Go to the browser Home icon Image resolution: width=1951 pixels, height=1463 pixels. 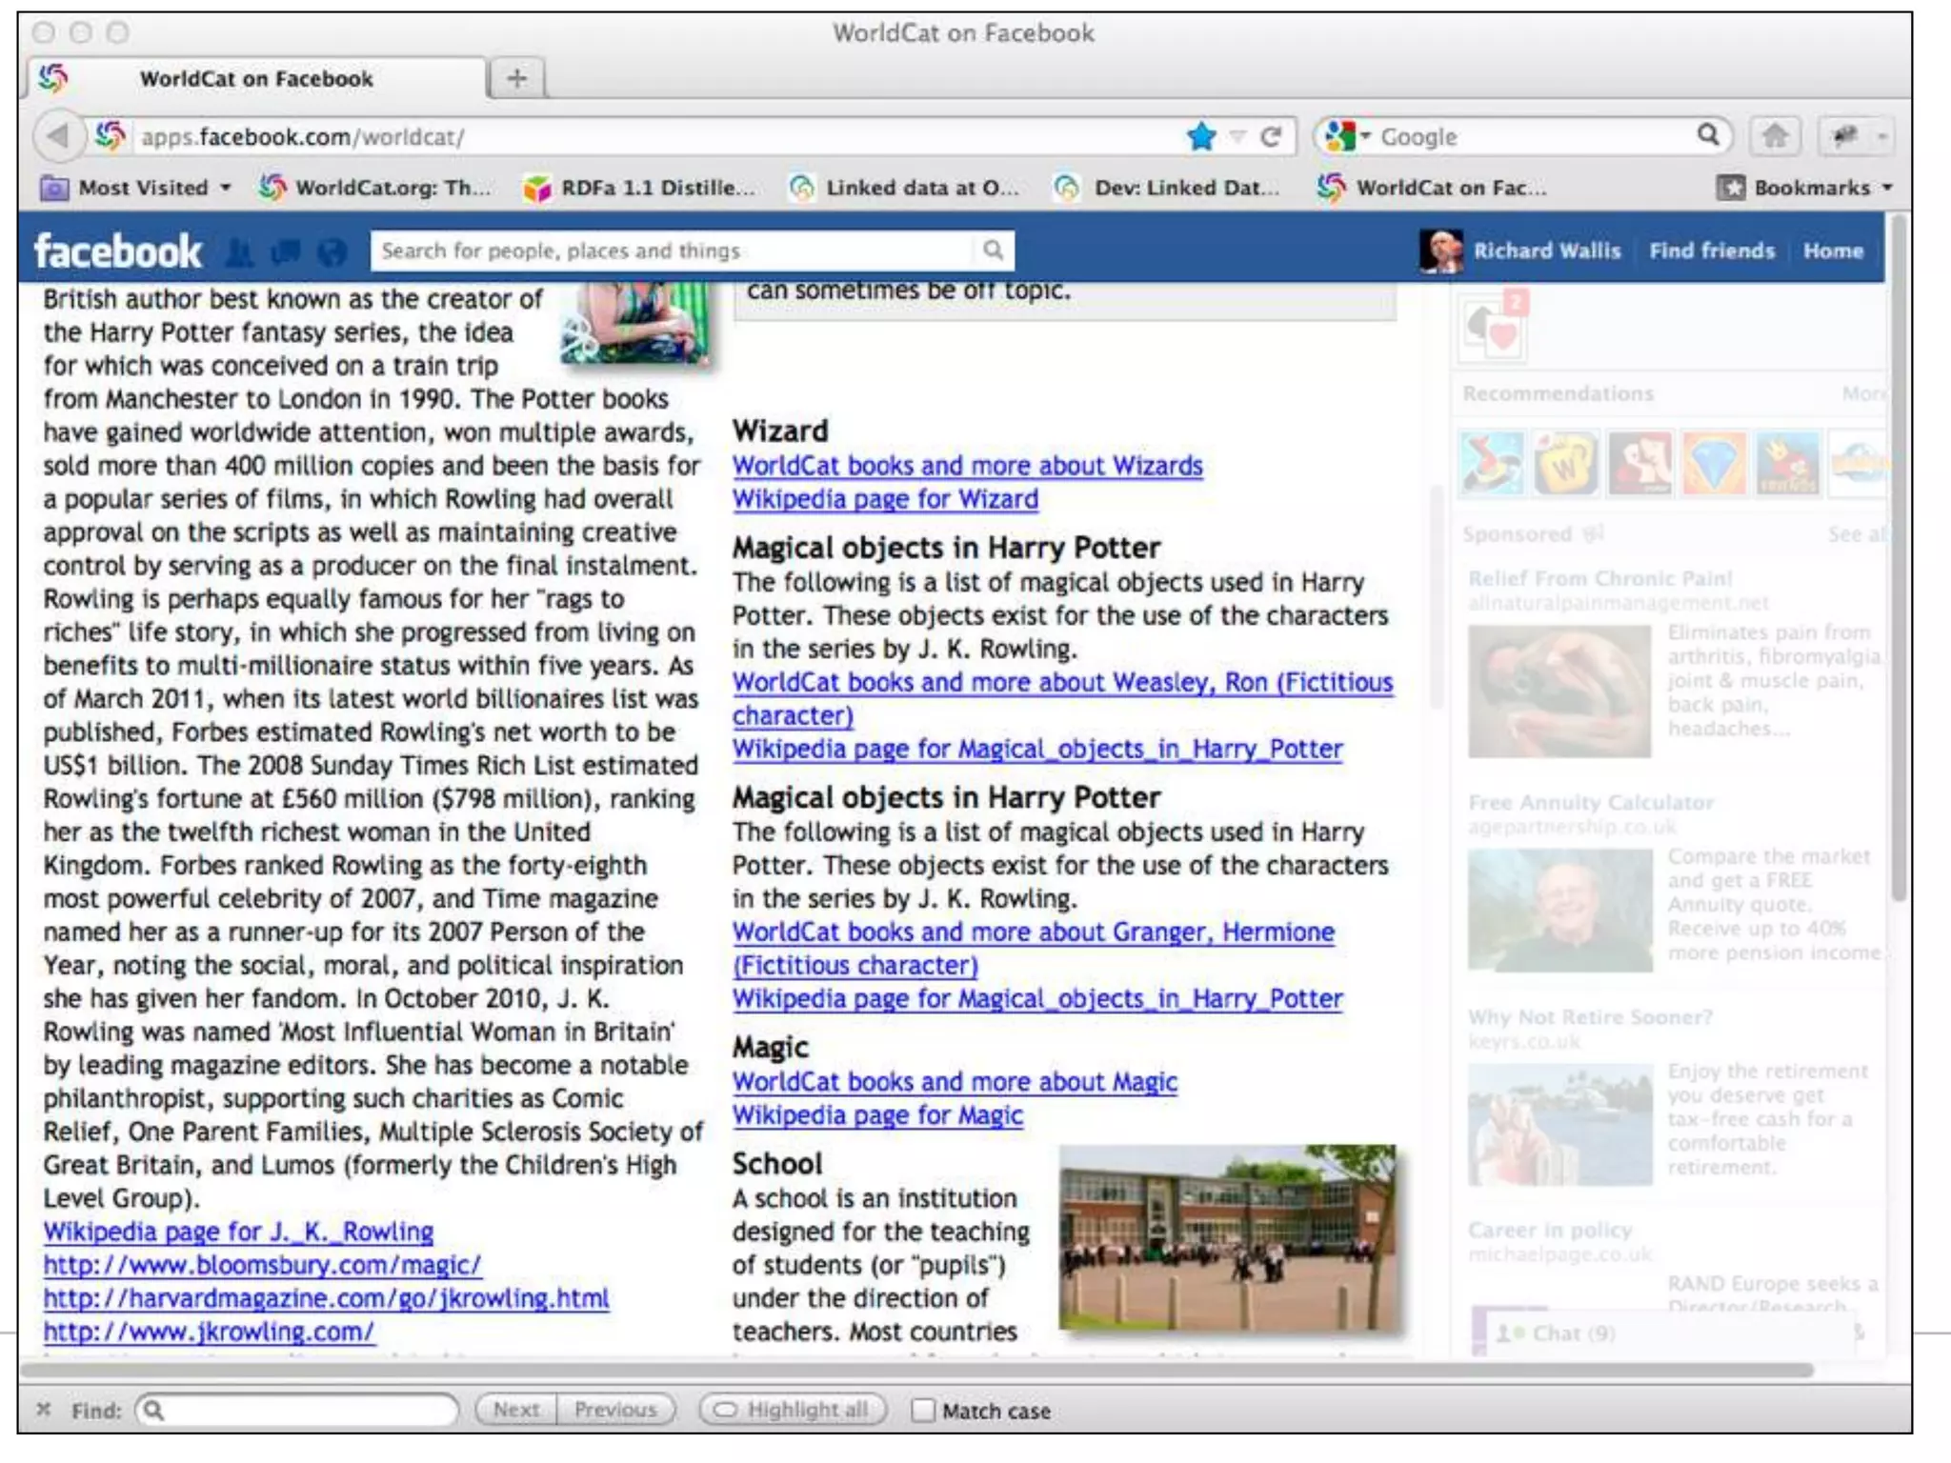tap(1775, 136)
